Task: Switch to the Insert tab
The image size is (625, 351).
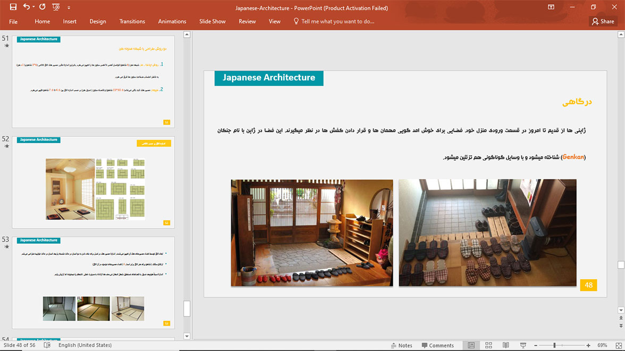Action: [x=70, y=22]
